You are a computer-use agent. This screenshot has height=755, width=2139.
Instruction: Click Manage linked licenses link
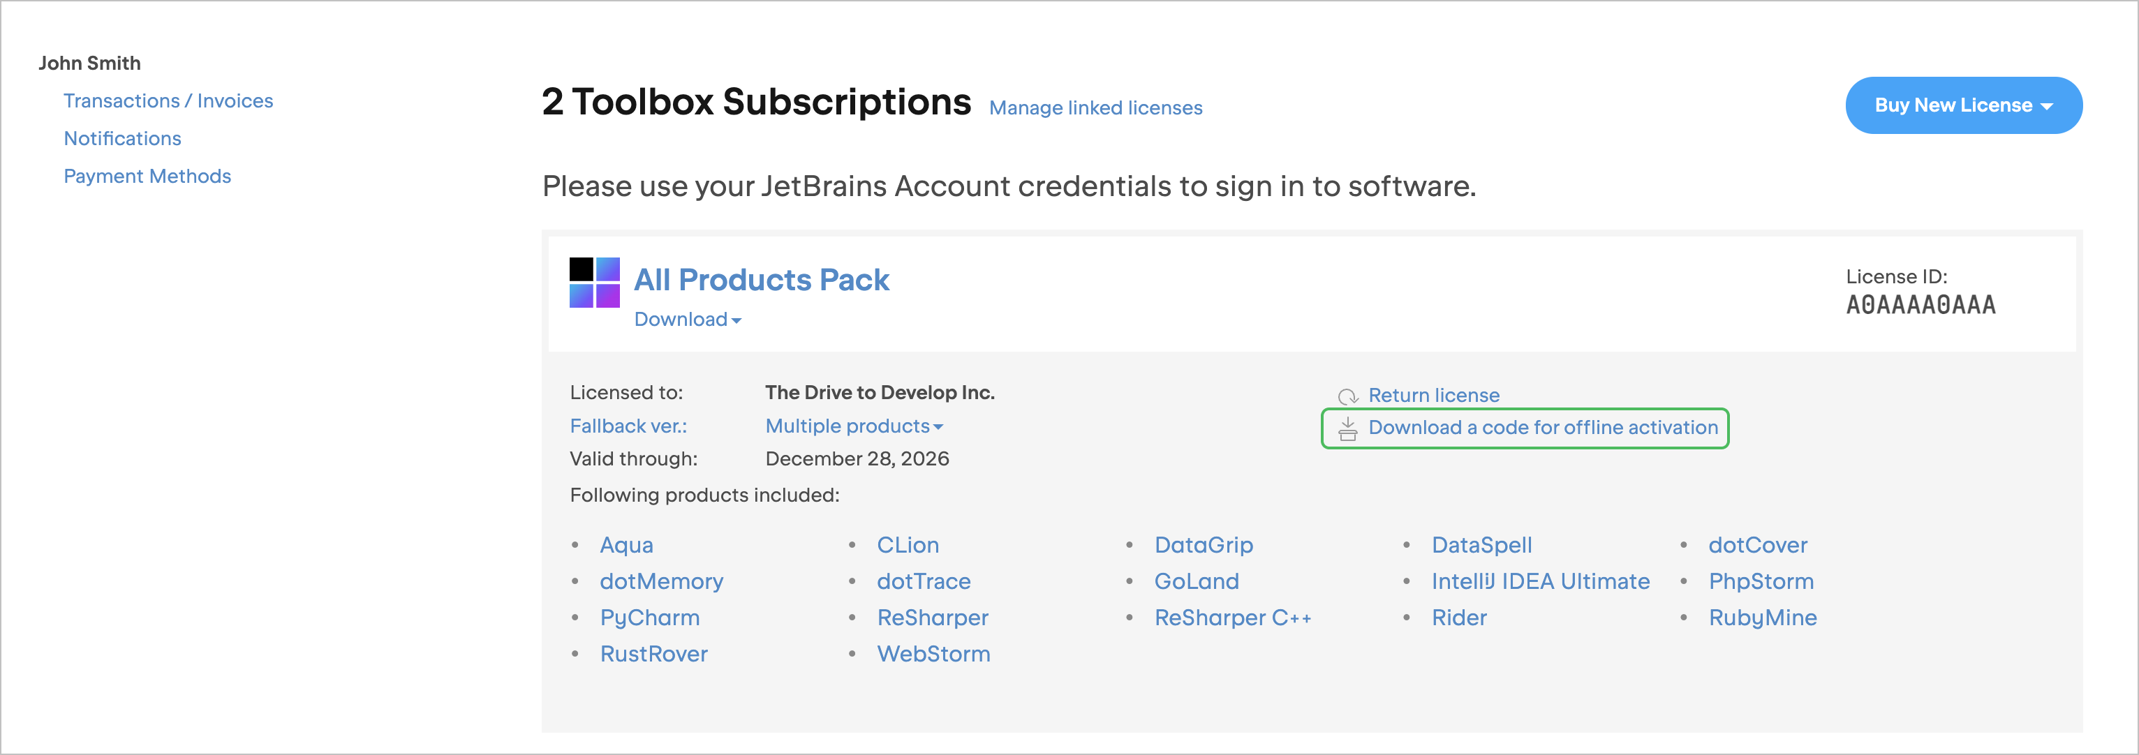coord(1095,108)
